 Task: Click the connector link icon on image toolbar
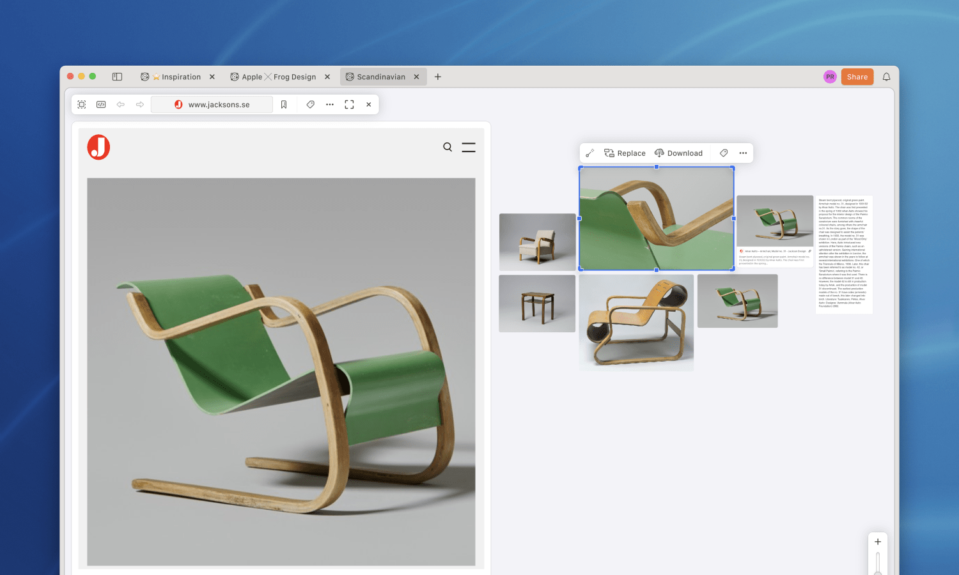[590, 153]
